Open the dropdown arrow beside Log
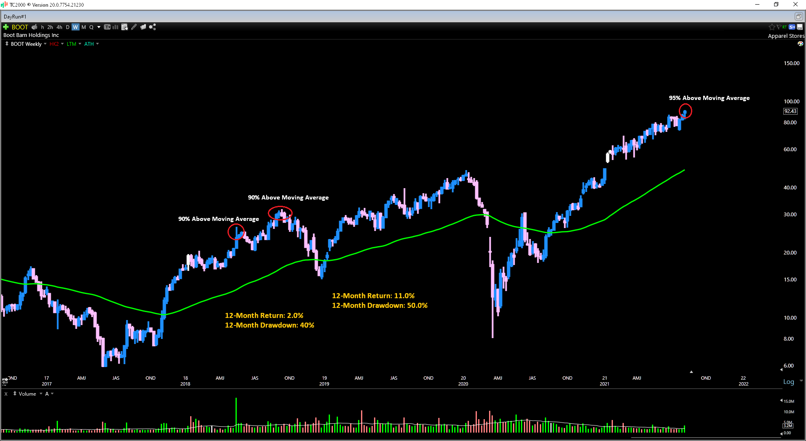Image resolution: width=806 pixels, height=441 pixels. click(x=801, y=381)
